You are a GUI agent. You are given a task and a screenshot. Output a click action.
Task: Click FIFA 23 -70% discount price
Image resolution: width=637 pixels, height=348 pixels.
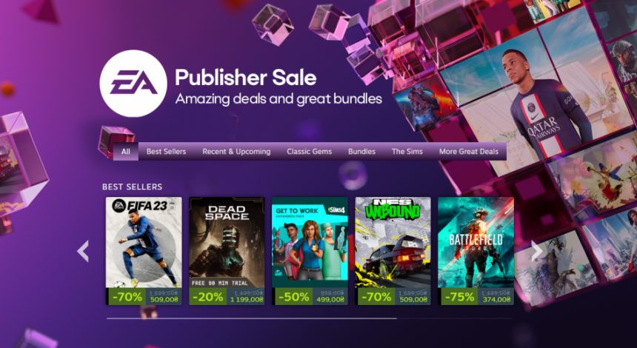tap(144, 296)
